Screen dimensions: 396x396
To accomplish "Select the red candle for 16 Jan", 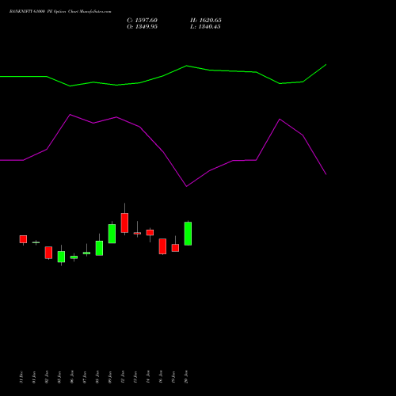I will click(x=162, y=246).
